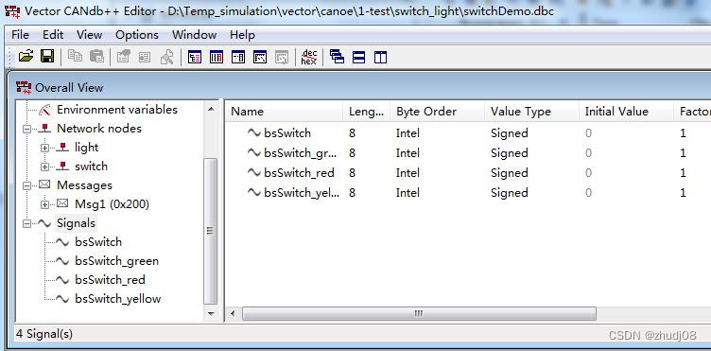This screenshot has width=711, height=351.
Task: Select bsSwitch_red in the tree
Action: click(x=111, y=280)
